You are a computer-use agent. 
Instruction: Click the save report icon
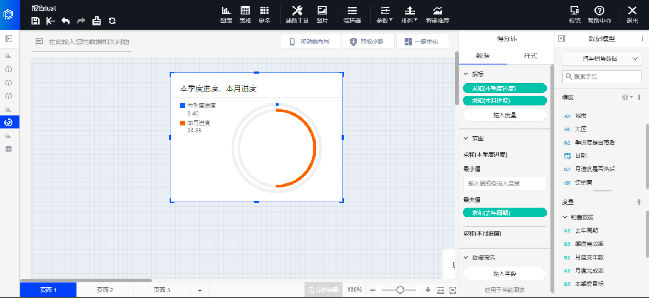(x=36, y=21)
